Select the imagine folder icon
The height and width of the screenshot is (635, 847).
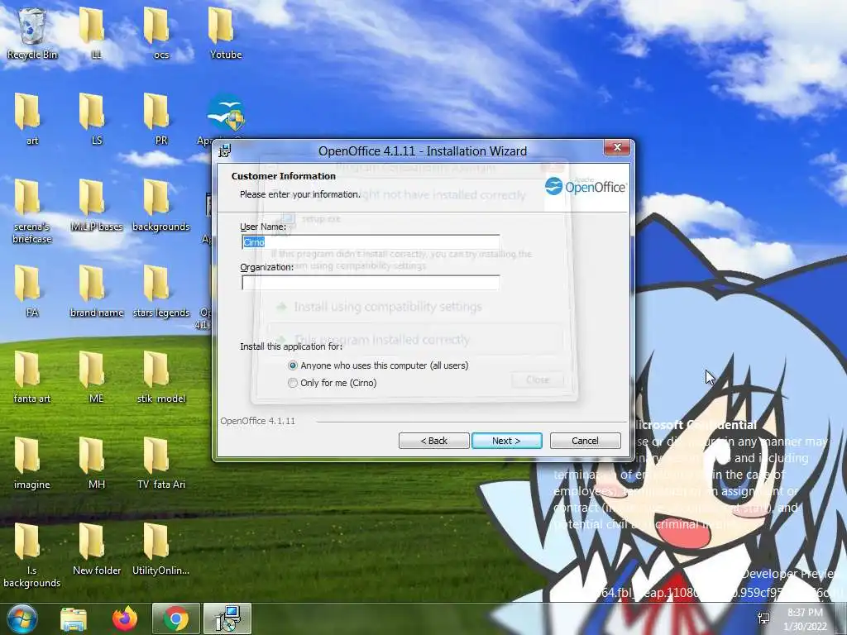pyautogui.click(x=32, y=463)
